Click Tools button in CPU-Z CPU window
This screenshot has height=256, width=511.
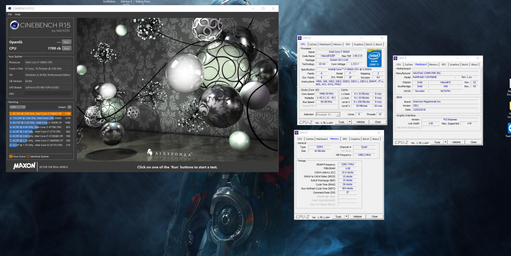point(341,122)
